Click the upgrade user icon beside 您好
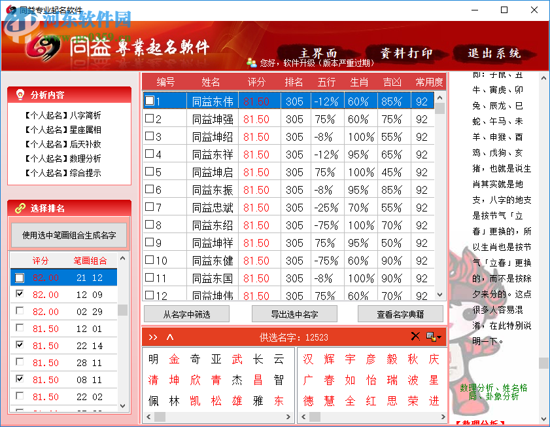This screenshot has height=427, width=550. [x=252, y=62]
